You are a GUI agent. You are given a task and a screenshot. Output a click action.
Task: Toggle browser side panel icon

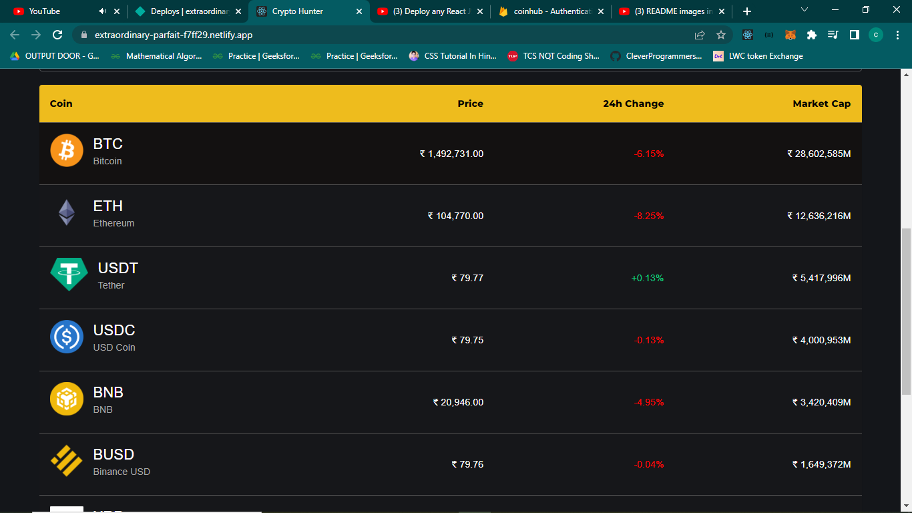click(855, 35)
